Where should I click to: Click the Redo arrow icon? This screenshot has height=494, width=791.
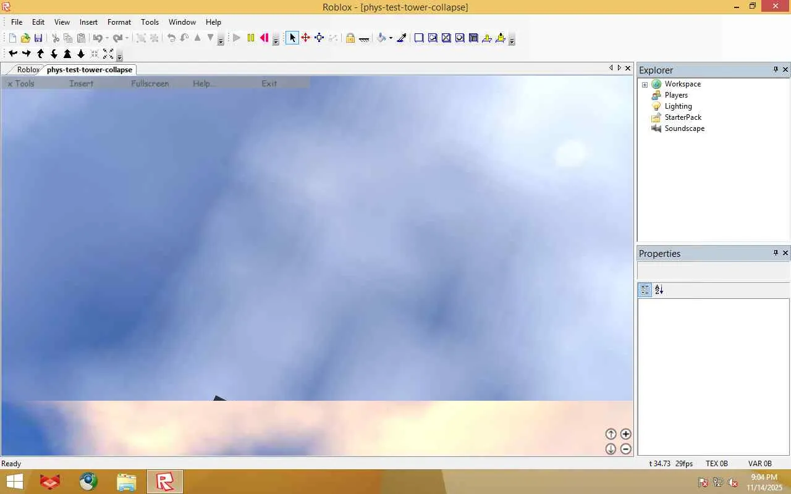(x=117, y=38)
